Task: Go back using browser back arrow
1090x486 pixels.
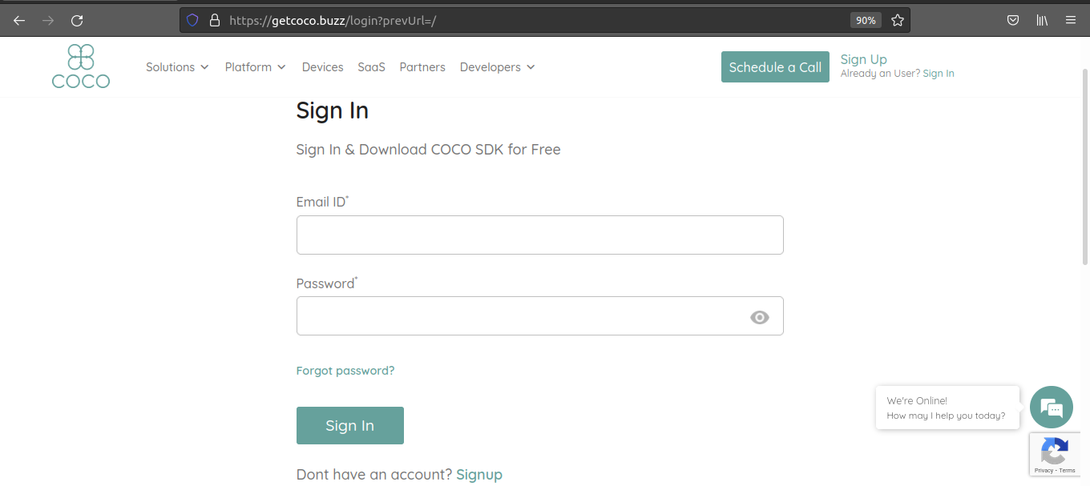Action: point(19,20)
